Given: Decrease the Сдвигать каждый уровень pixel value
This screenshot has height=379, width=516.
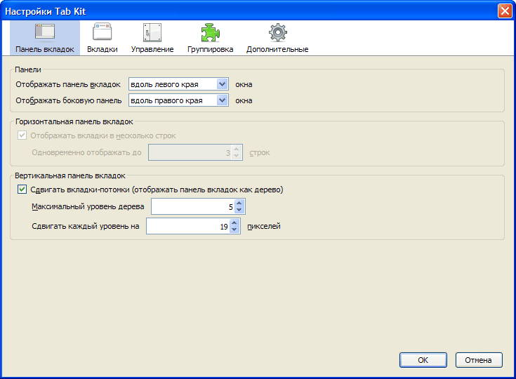Looking at the screenshot, I should pos(234,230).
